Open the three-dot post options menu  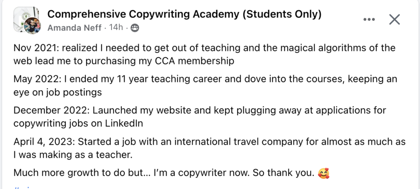click(369, 20)
